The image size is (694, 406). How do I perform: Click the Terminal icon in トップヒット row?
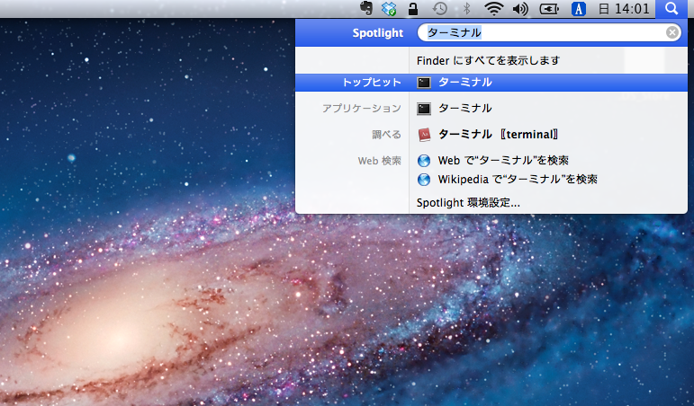[x=424, y=83]
